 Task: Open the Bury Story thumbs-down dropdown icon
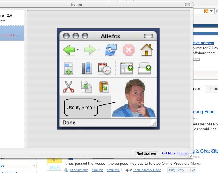[x=193, y=170]
